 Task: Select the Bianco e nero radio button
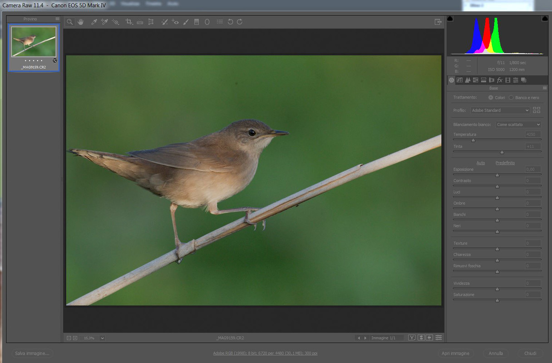pyautogui.click(x=511, y=98)
